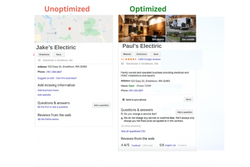Open See all questions (16) link
The height and width of the screenshot is (167, 250).
tap(133, 131)
